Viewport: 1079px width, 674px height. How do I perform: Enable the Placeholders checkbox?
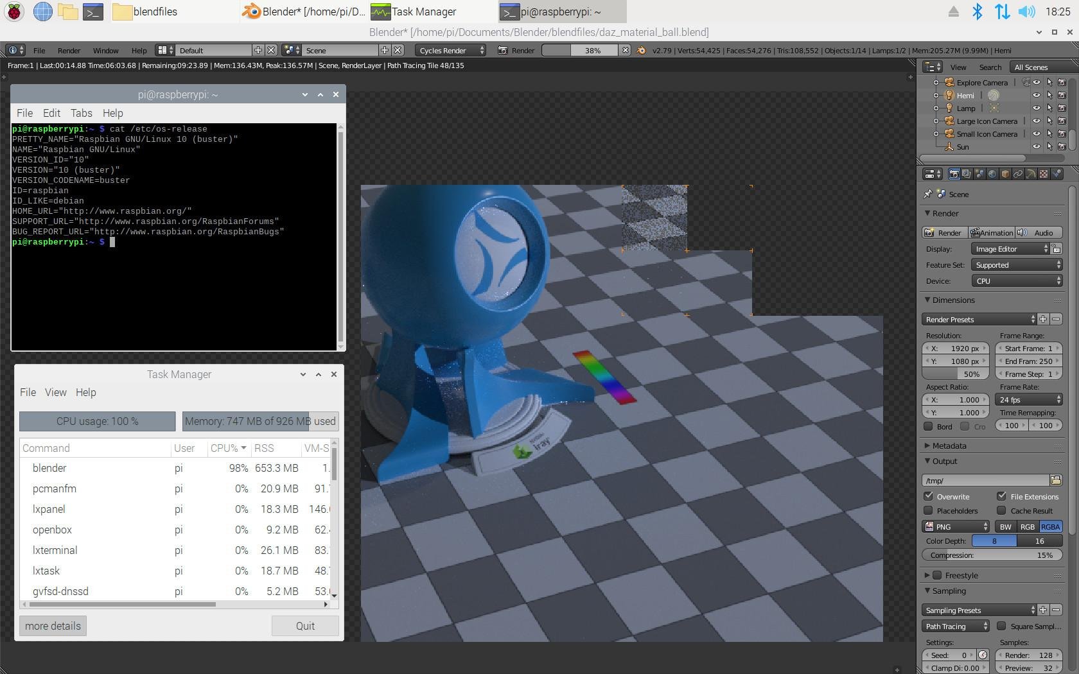(928, 510)
